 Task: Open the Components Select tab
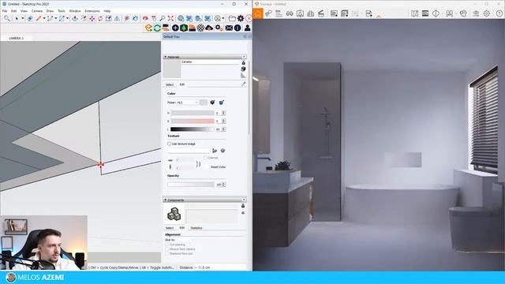(x=170, y=228)
